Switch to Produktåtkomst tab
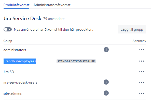Viewport: 151px width, 104px height. (16, 5)
